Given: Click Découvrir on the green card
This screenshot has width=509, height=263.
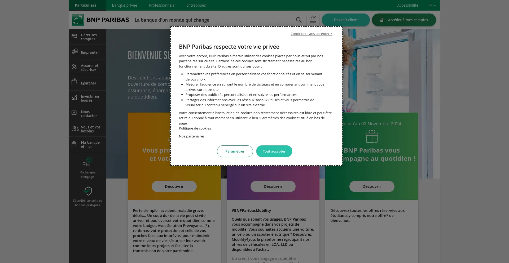Looking at the screenshot, I should click(372, 186).
